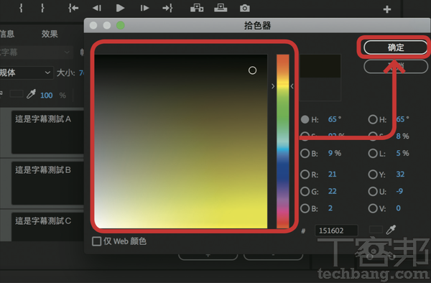The image size is (431, 283).
Task: Go to In point icon
Action: pyautogui.click(x=73, y=8)
